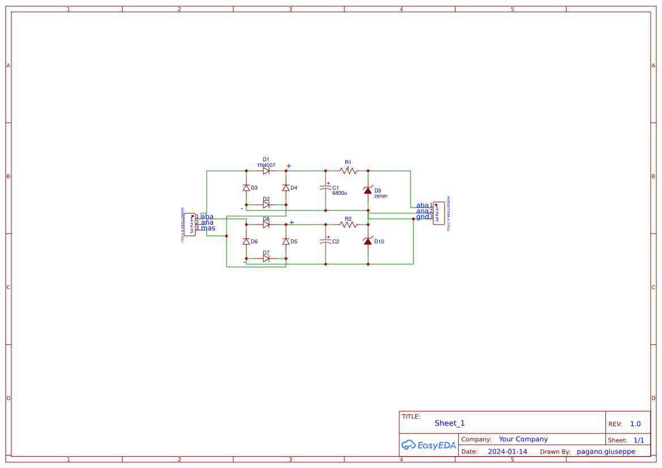This screenshot has height=468, width=662.
Task: Select the D1 1N4007 diode symbol
Action: coord(266,171)
